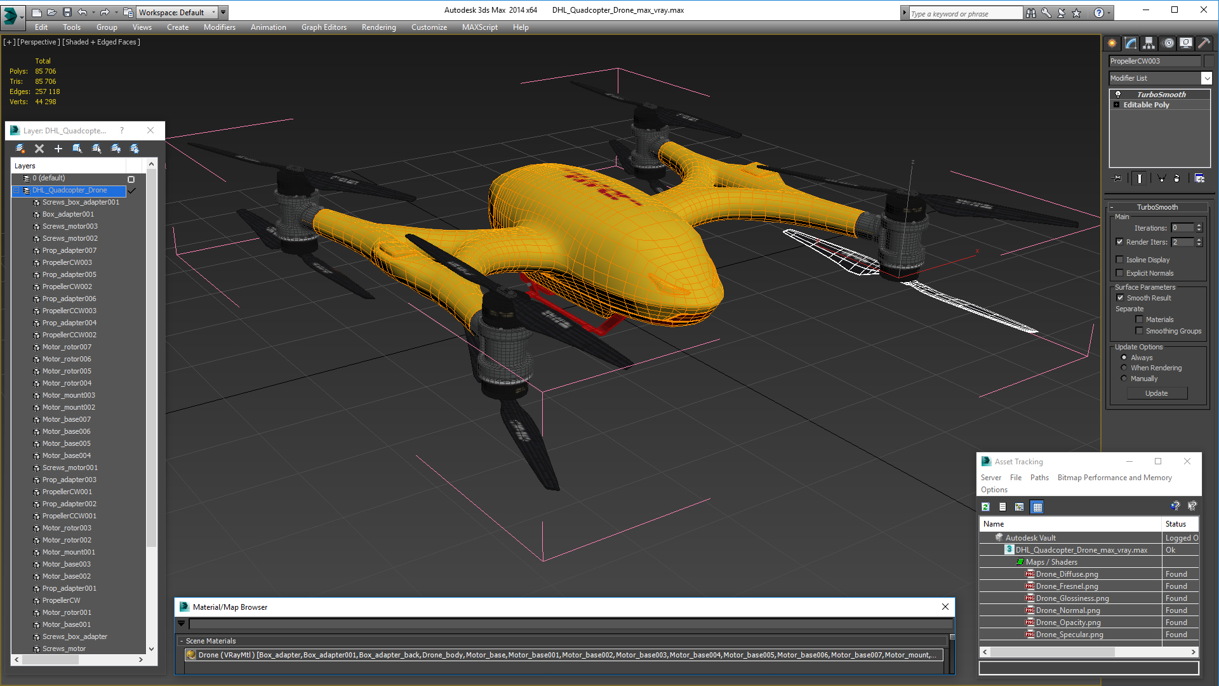Open Bitmap Performance and Memory menu

(x=1114, y=478)
